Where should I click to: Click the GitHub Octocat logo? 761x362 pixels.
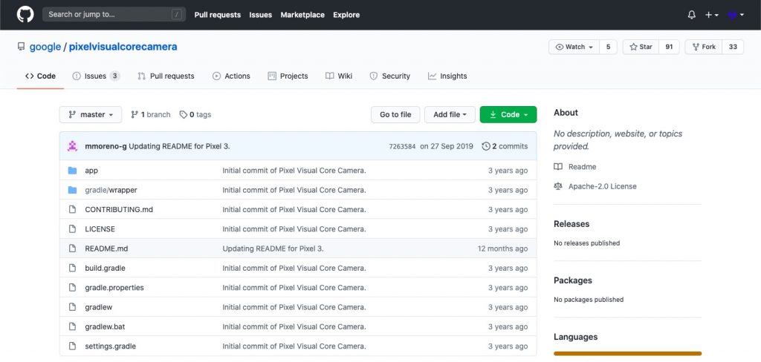click(25, 15)
